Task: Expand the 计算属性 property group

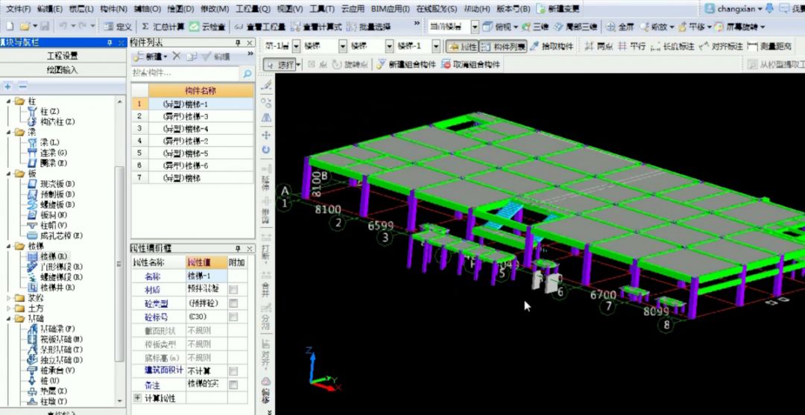Action: tap(137, 398)
